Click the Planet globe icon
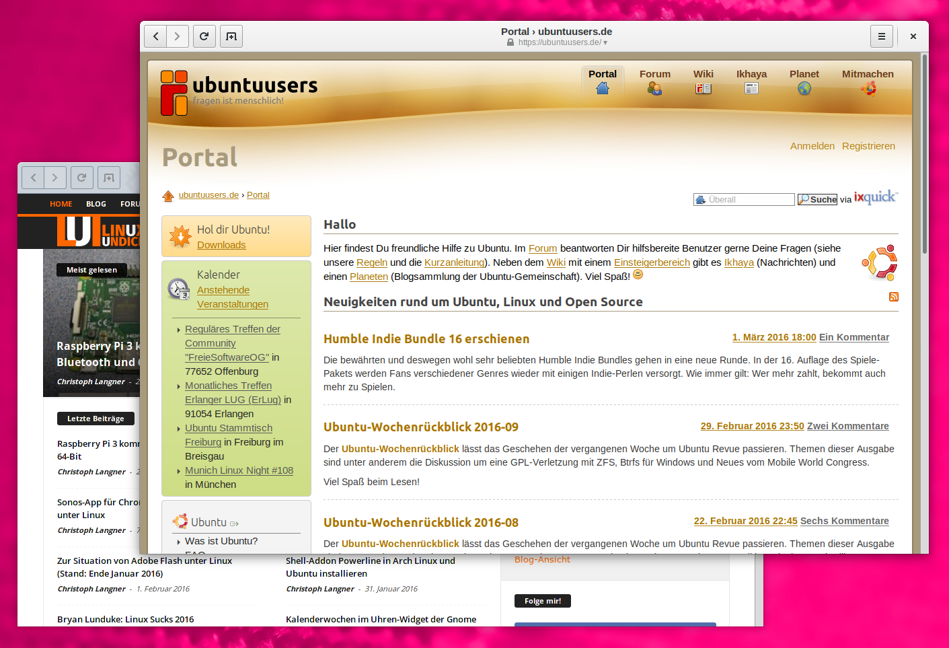The image size is (949, 648). 804,88
